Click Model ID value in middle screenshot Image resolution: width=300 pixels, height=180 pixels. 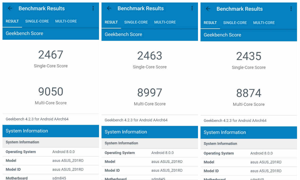point(167,171)
